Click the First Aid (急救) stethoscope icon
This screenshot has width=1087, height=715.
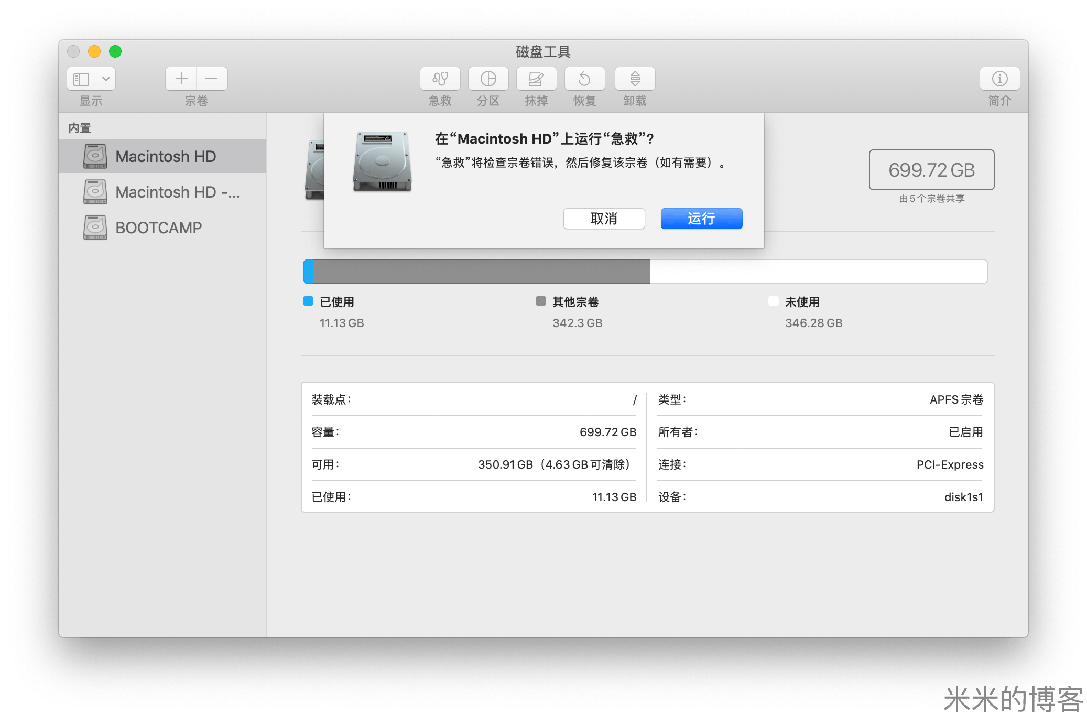440,79
